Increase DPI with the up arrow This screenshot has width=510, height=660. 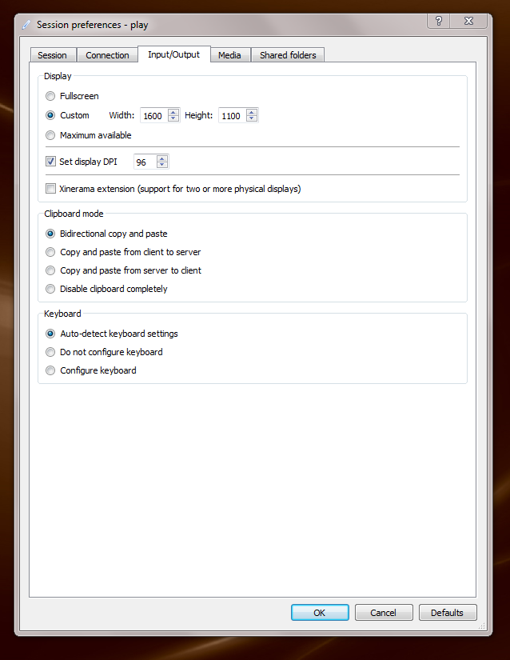click(x=162, y=158)
